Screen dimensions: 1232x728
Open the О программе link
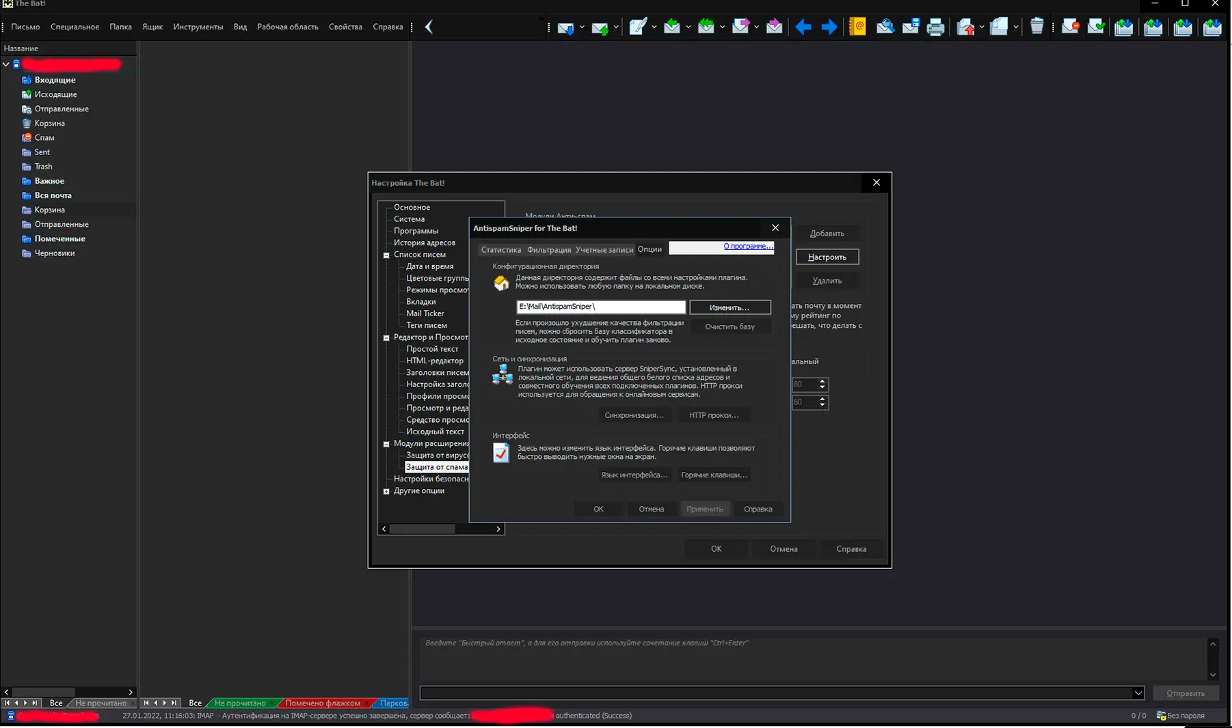(x=747, y=247)
